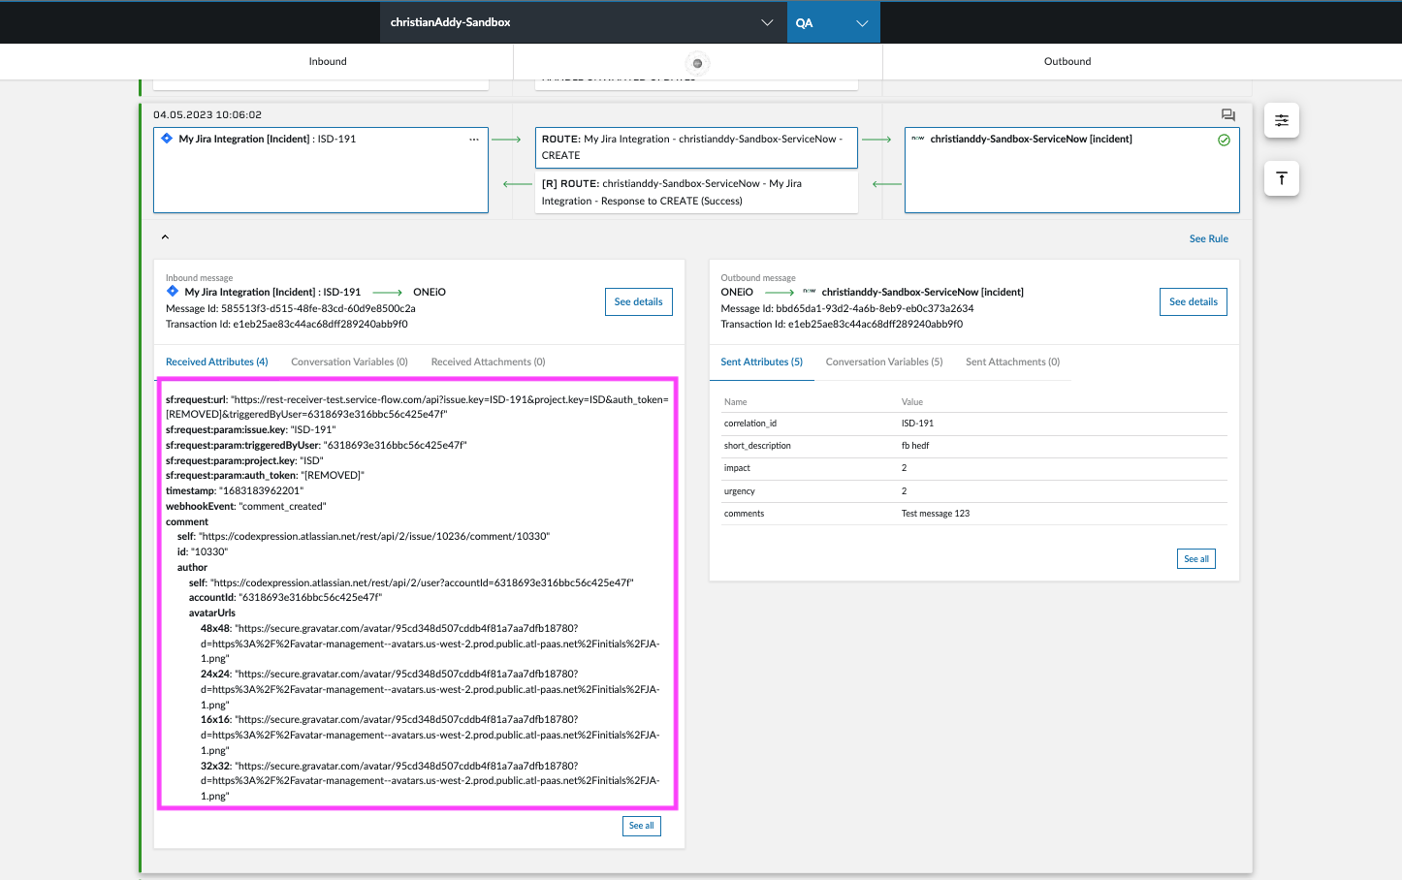Click the outbound Message Id text

tap(846, 308)
